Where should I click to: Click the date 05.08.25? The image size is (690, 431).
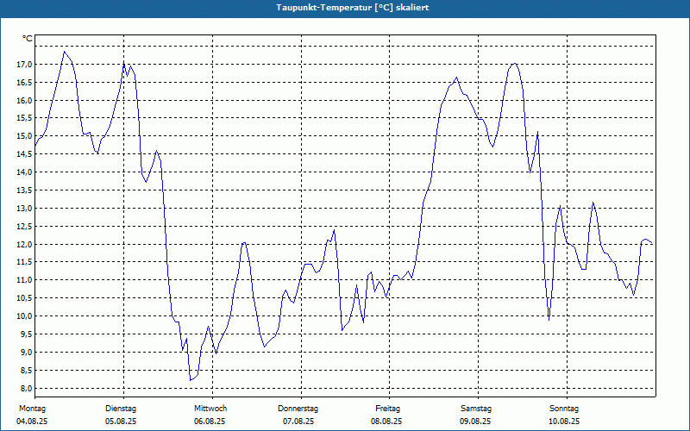click(121, 422)
